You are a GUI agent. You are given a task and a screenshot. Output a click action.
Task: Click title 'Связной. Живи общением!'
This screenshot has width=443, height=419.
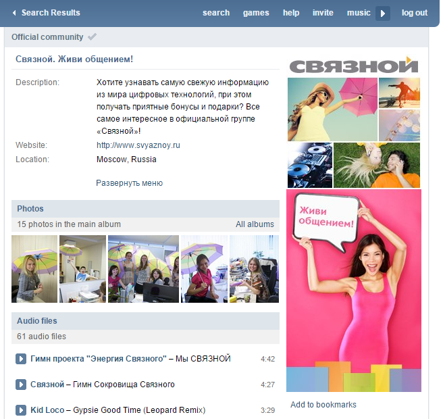(x=74, y=59)
